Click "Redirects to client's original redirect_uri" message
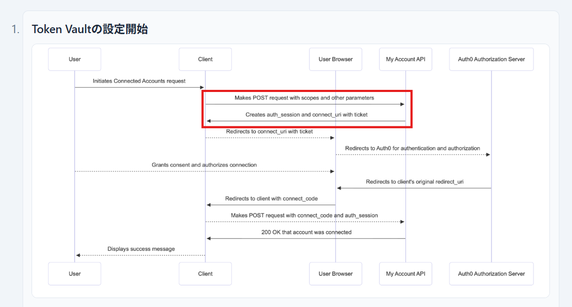This screenshot has width=572, height=307. point(415,182)
